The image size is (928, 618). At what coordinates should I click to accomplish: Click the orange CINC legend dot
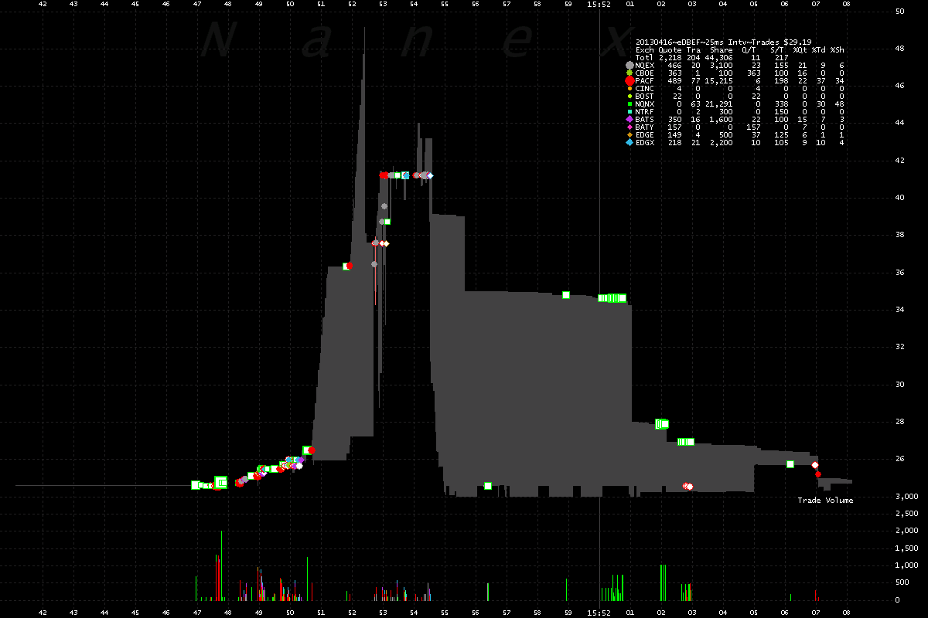[x=629, y=88]
